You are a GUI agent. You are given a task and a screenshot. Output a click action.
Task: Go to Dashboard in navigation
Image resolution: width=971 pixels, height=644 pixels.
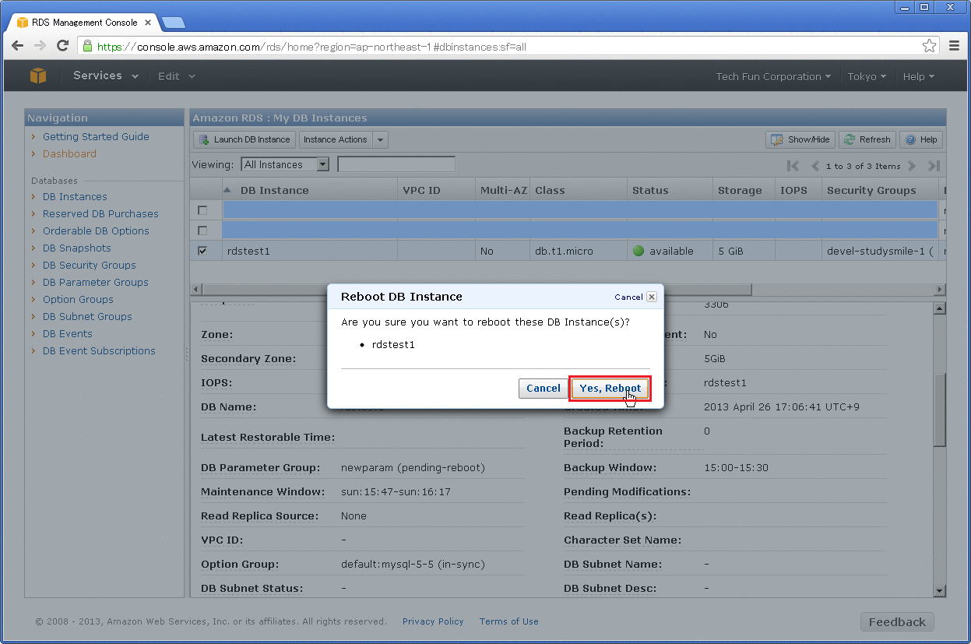click(x=69, y=153)
